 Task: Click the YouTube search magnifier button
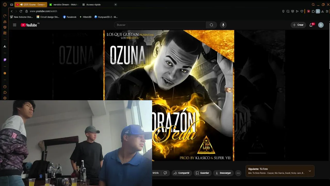(x=211, y=25)
